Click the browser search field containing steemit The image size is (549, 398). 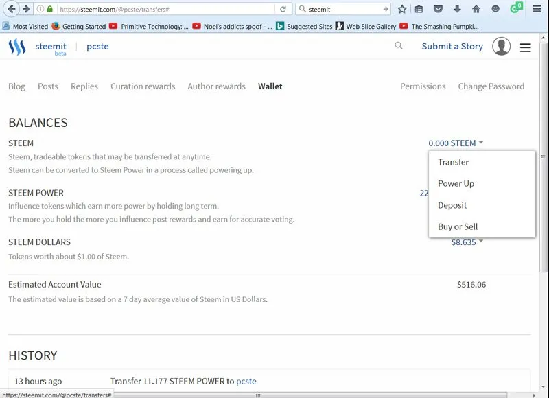(344, 10)
